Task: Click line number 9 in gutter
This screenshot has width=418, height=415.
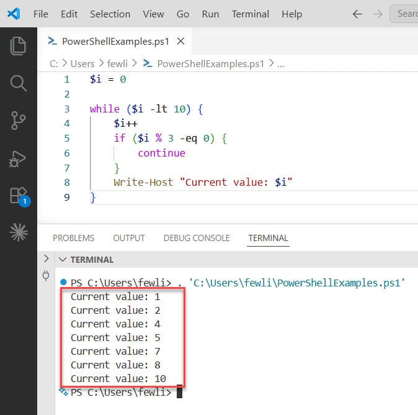Action: [x=66, y=198]
